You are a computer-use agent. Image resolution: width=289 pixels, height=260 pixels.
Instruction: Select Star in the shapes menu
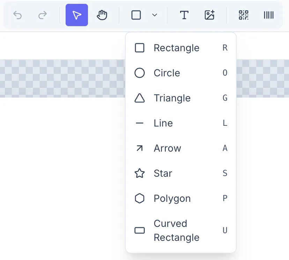coord(181,173)
